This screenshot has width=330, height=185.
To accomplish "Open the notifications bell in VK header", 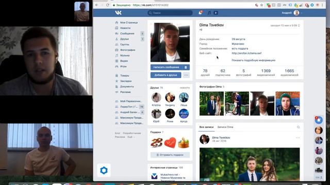I will point(200,13).
